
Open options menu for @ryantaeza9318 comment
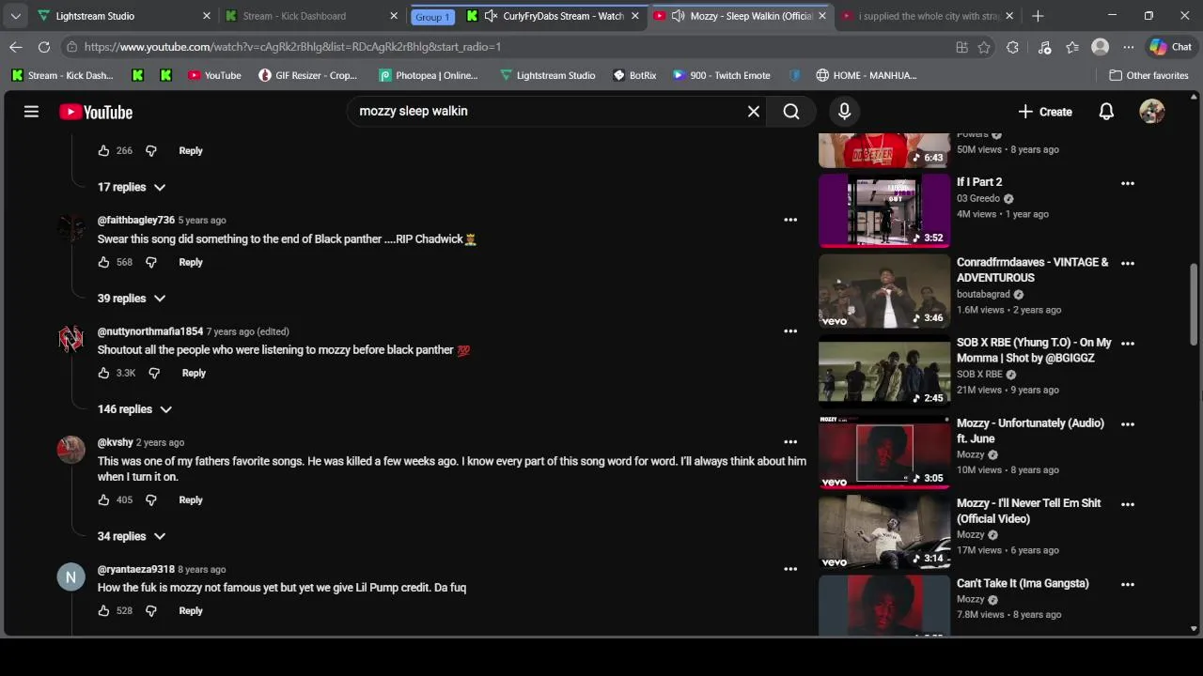[x=790, y=568]
